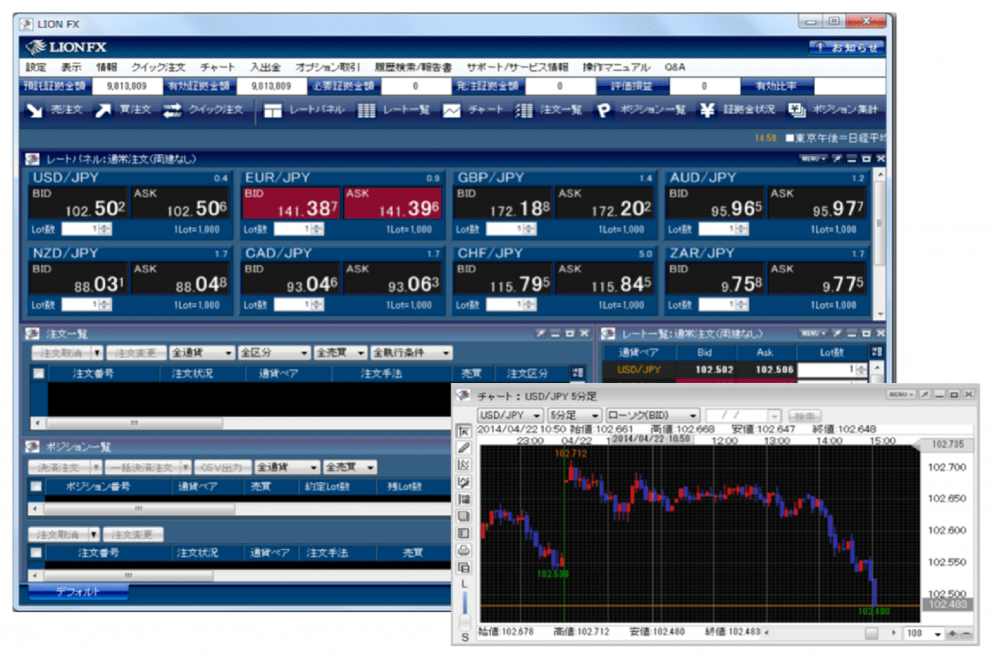Open the 売注文 sell order icon
992x661 pixels.
click(54, 110)
